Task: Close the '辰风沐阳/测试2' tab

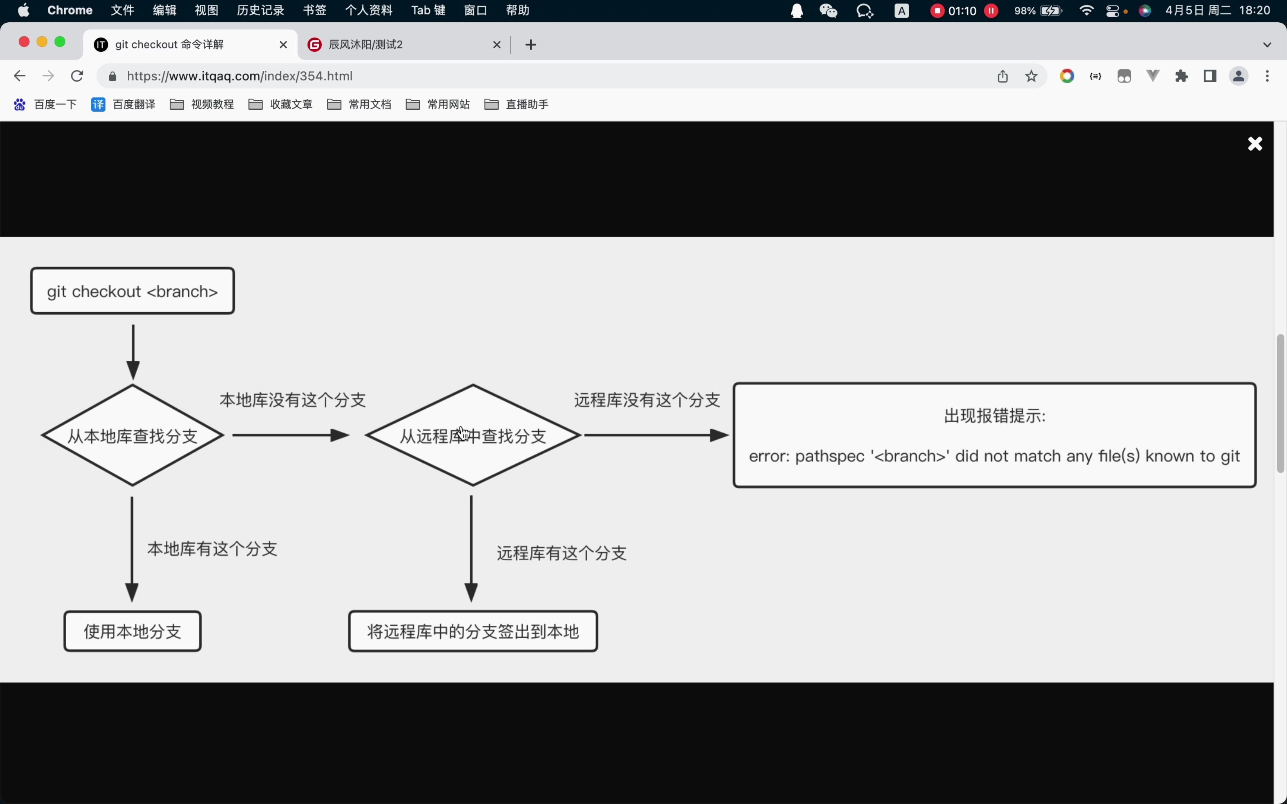Action: coord(497,45)
